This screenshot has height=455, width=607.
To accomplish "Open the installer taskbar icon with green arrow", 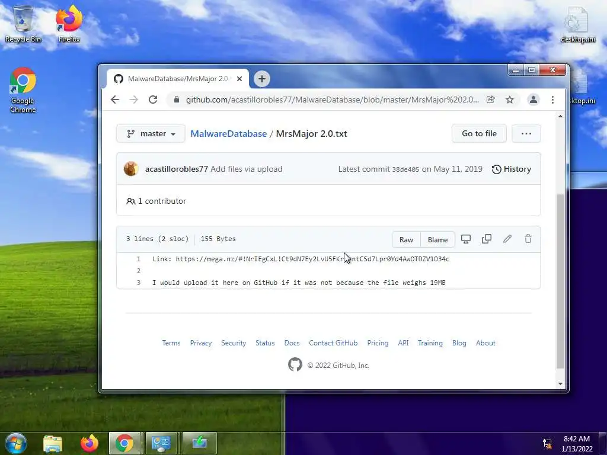I will 199,443.
